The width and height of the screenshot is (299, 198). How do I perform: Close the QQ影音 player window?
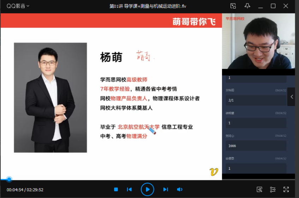tap(286, 6)
